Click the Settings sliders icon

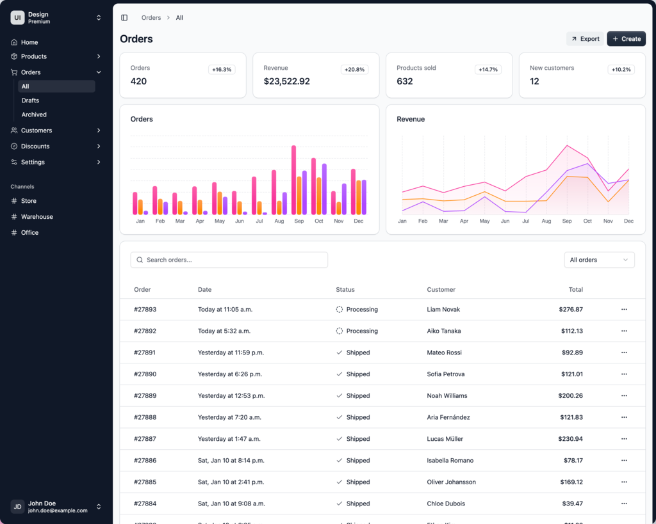[14, 163]
